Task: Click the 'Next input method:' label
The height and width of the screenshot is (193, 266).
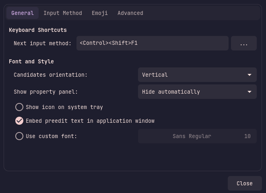Action: click(42, 43)
